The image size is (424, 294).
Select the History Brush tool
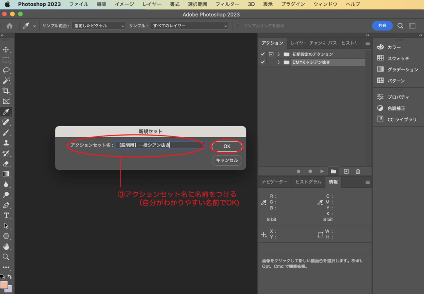pyautogui.click(x=6, y=153)
